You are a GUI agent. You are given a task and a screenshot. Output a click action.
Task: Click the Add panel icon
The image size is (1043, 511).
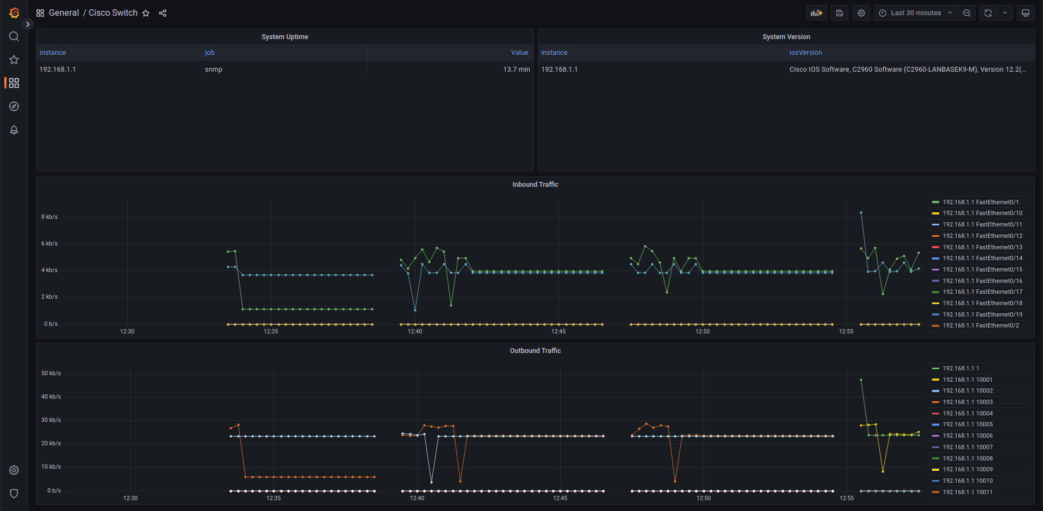coord(817,13)
